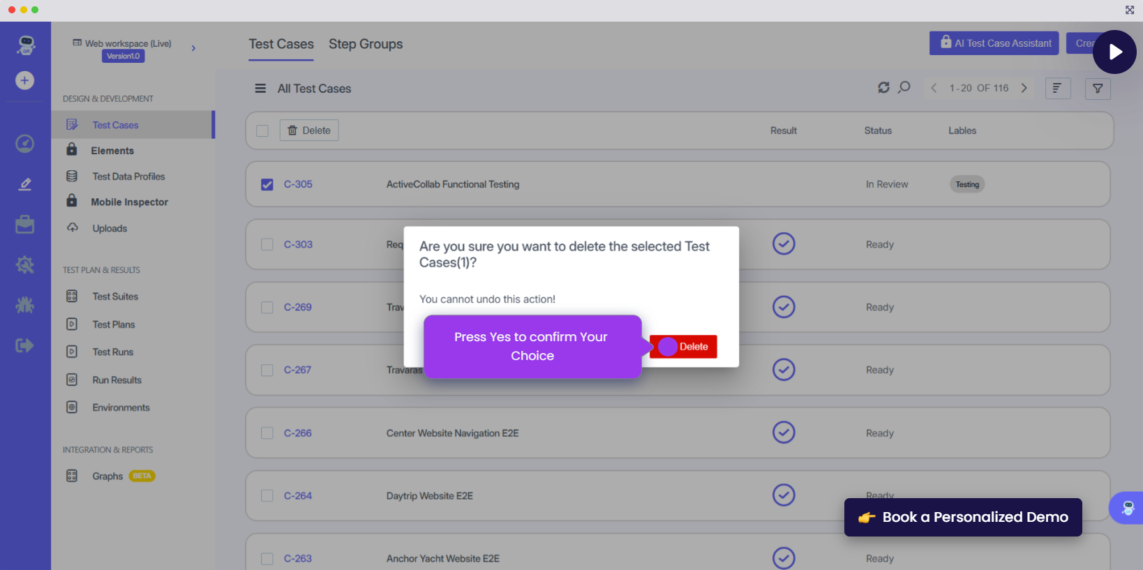Open the dashboard gauge icon in sidebar
This screenshot has height=570, width=1143.
(25, 144)
